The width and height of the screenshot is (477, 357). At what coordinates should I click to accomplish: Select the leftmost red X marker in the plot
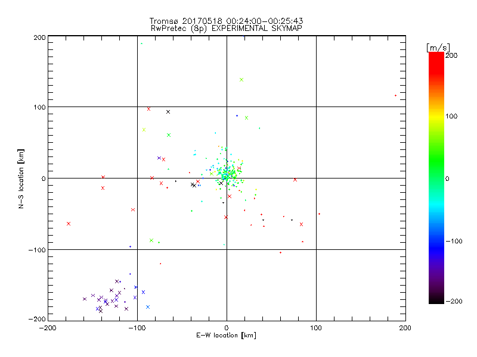(x=69, y=224)
